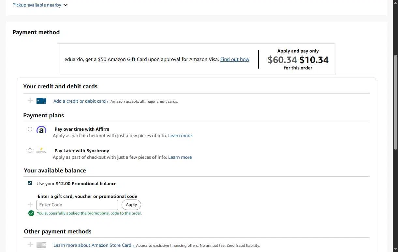Screen dimensions: 398x252
Task: Click the Add a credit or debit card link
Action: (x=80, y=101)
